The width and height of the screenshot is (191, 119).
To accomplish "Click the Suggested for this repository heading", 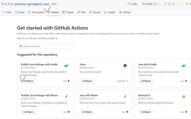I will (37, 55).
